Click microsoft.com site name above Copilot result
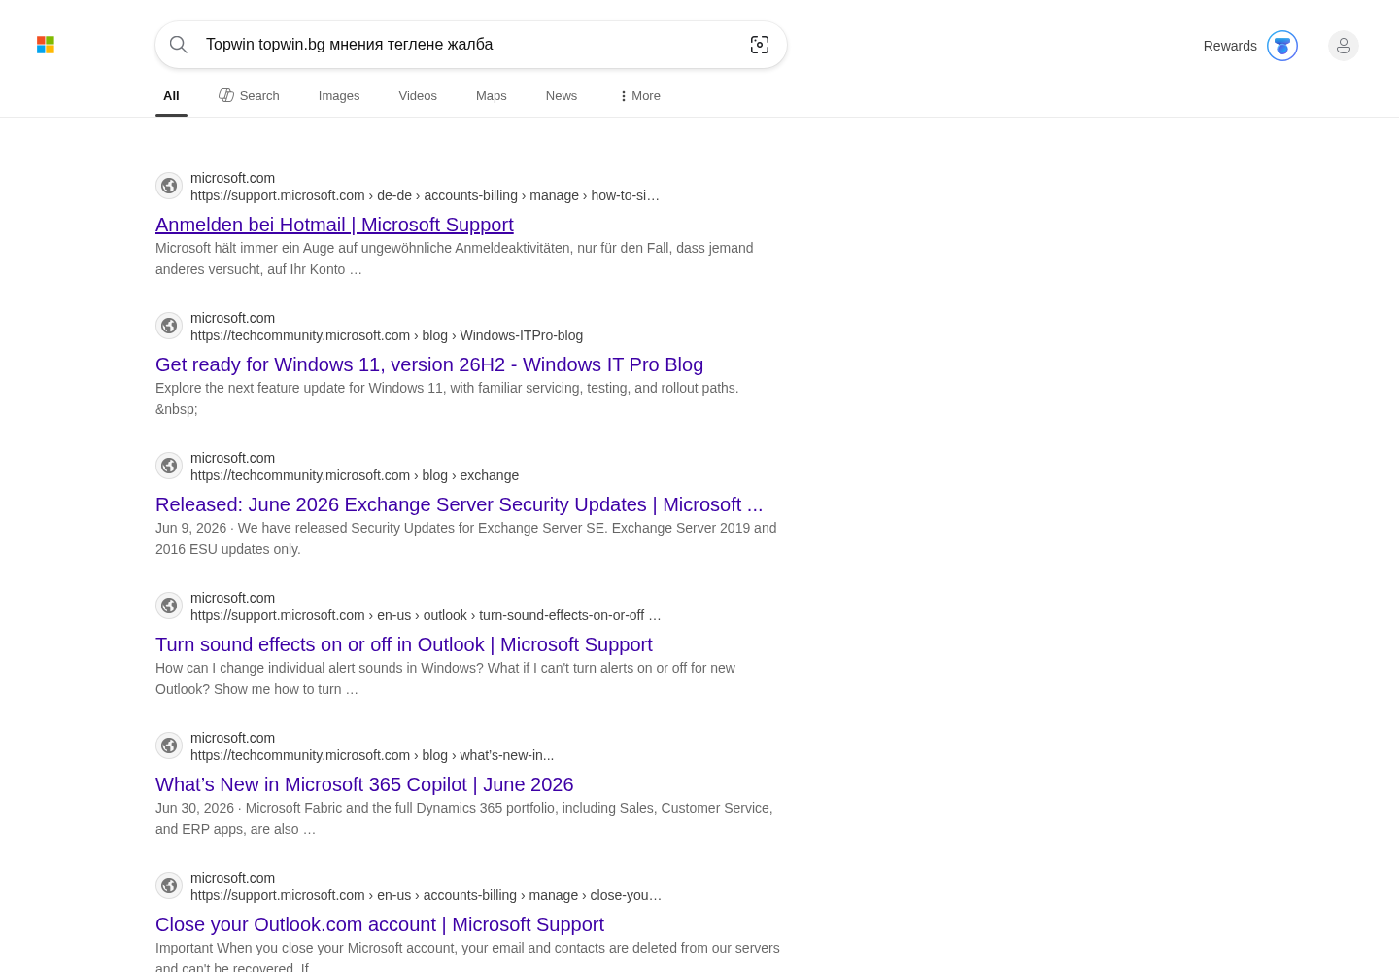1399x972 pixels. click(233, 738)
